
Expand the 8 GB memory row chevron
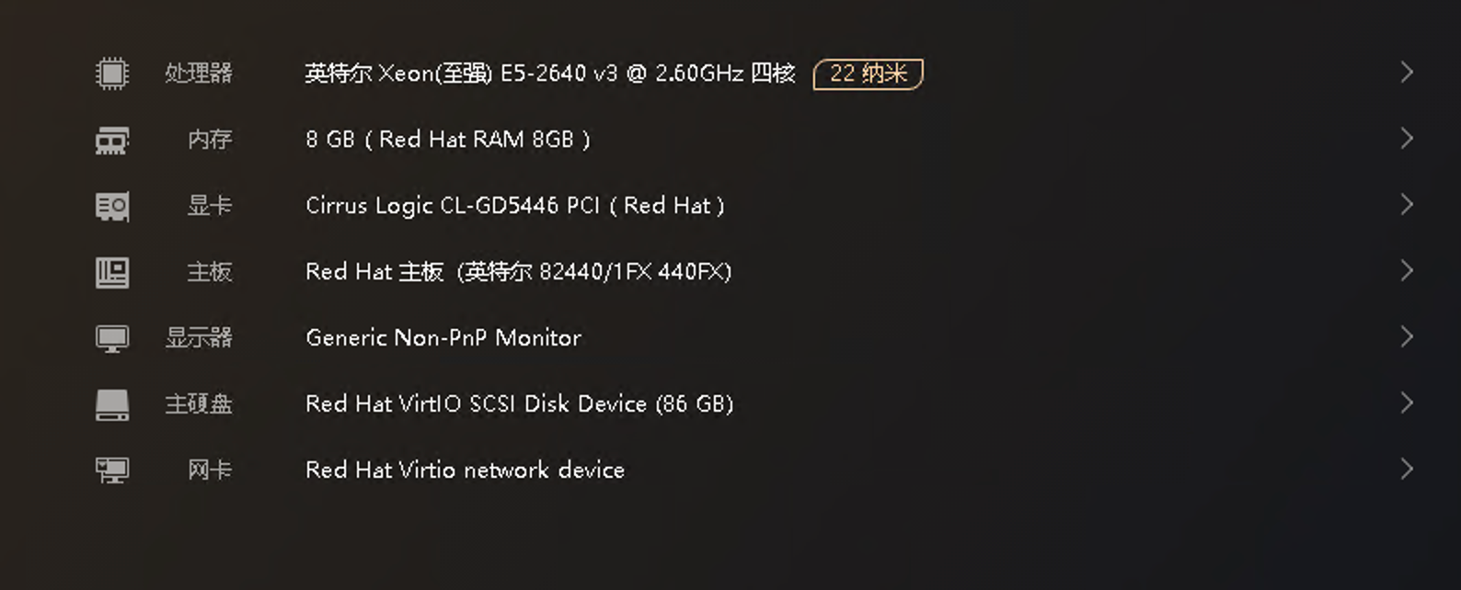pos(1406,139)
